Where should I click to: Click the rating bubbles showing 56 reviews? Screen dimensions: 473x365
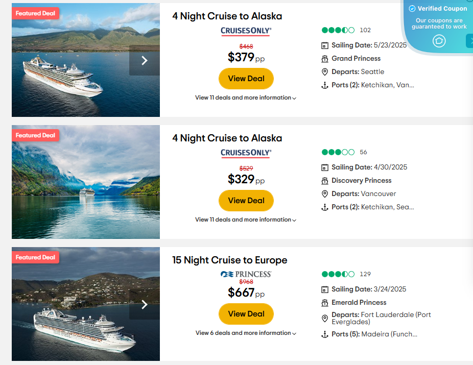[x=338, y=152]
